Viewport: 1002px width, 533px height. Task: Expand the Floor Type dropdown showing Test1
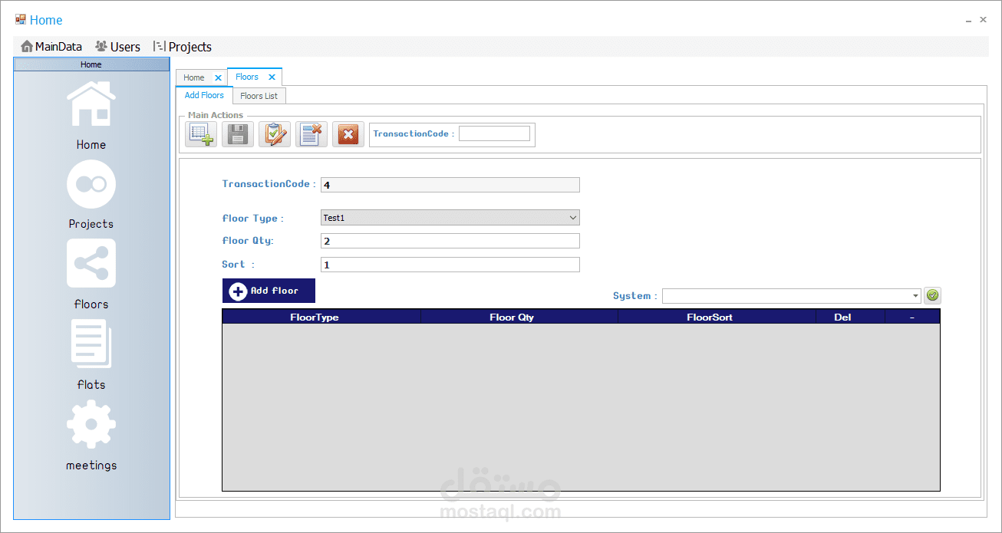pos(572,218)
